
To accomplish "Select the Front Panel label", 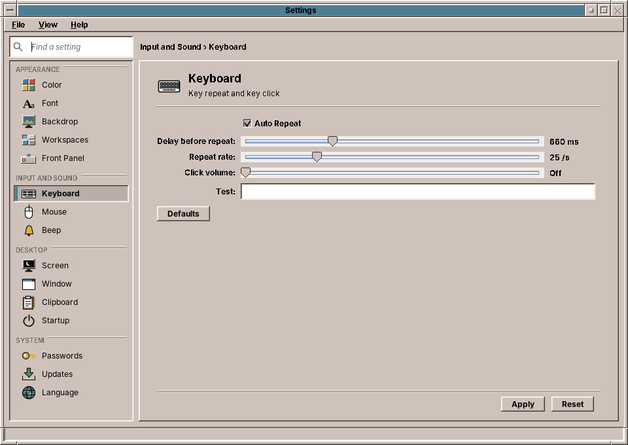I will (x=63, y=158).
